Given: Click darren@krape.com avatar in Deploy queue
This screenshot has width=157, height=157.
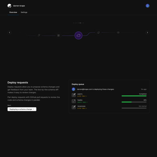Looking at the screenshot, I should pos(74,89).
